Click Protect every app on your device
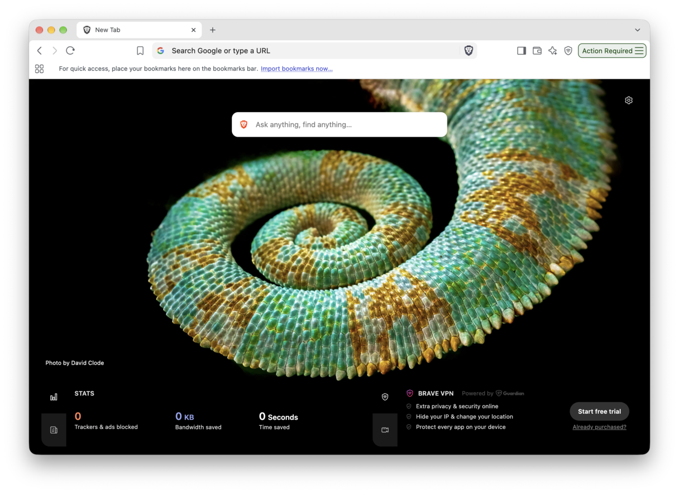679x493 pixels. click(x=461, y=427)
